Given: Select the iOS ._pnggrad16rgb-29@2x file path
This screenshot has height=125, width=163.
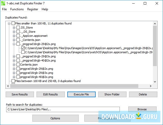Looking at the screenshot, I should [x=89, y=48].
